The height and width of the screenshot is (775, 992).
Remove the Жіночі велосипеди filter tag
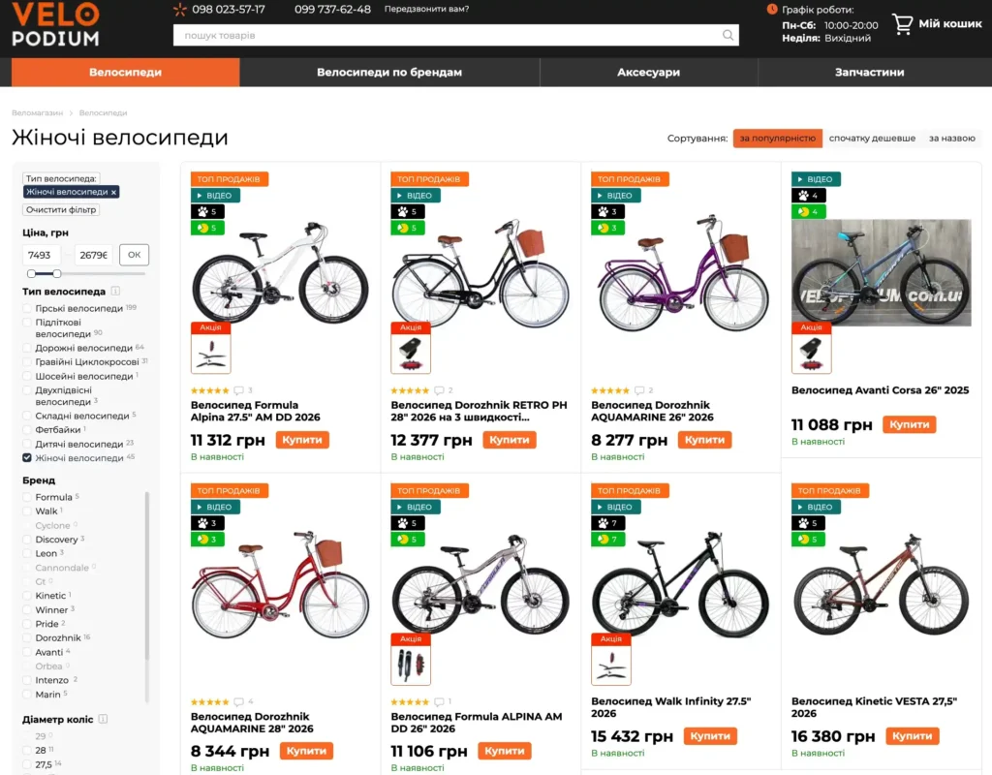click(x=114, y=193)
